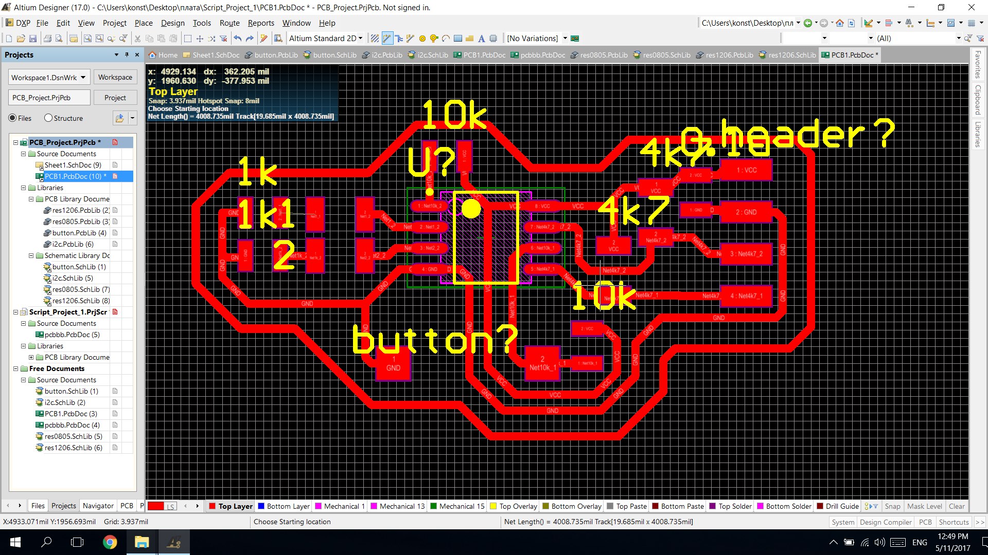Click the Clear button in layer bar
Screen dimensions: 988x555
957,506
